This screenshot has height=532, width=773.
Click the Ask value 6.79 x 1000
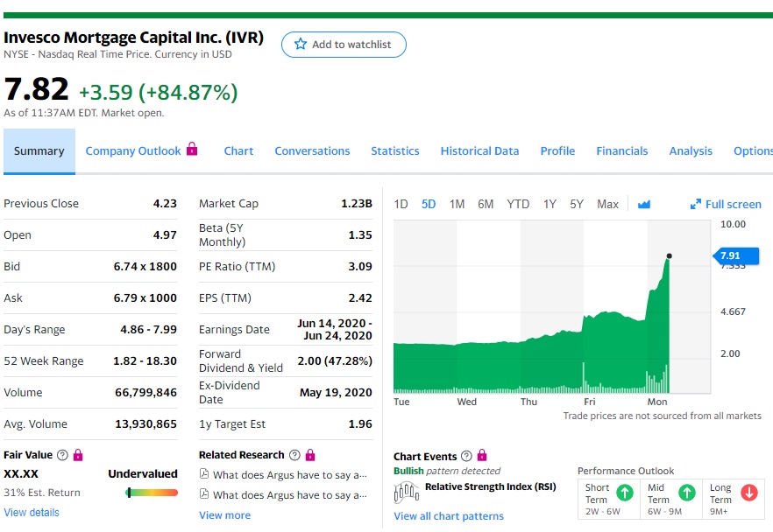(145, 297)
